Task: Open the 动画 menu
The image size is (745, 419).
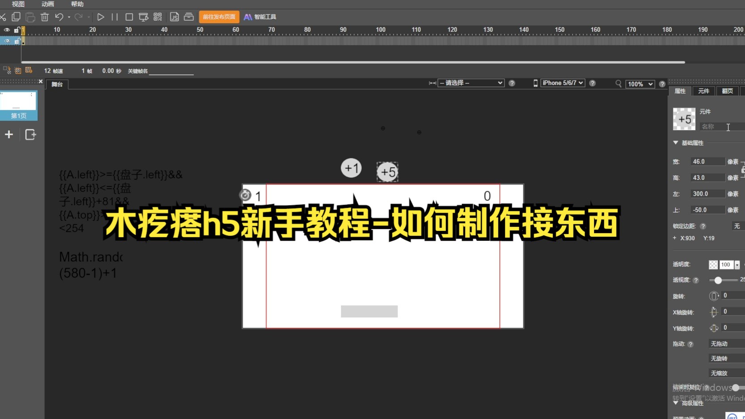Action: tap(47, 4)
